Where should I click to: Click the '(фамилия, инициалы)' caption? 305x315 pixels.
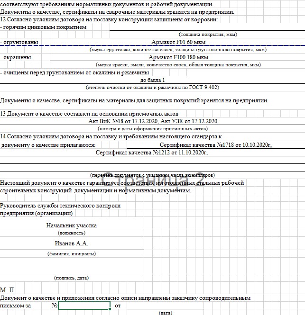click(x=72, y=254)
